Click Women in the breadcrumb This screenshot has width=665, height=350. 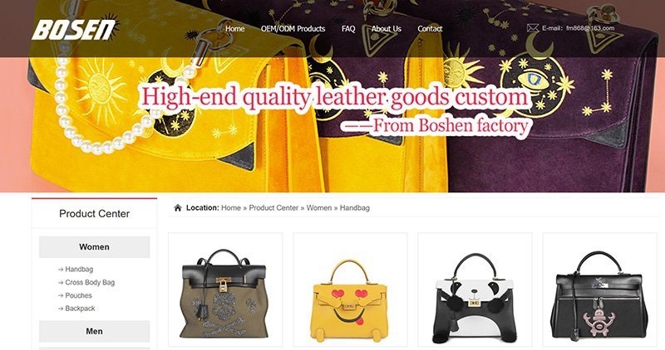click(319, 208)
